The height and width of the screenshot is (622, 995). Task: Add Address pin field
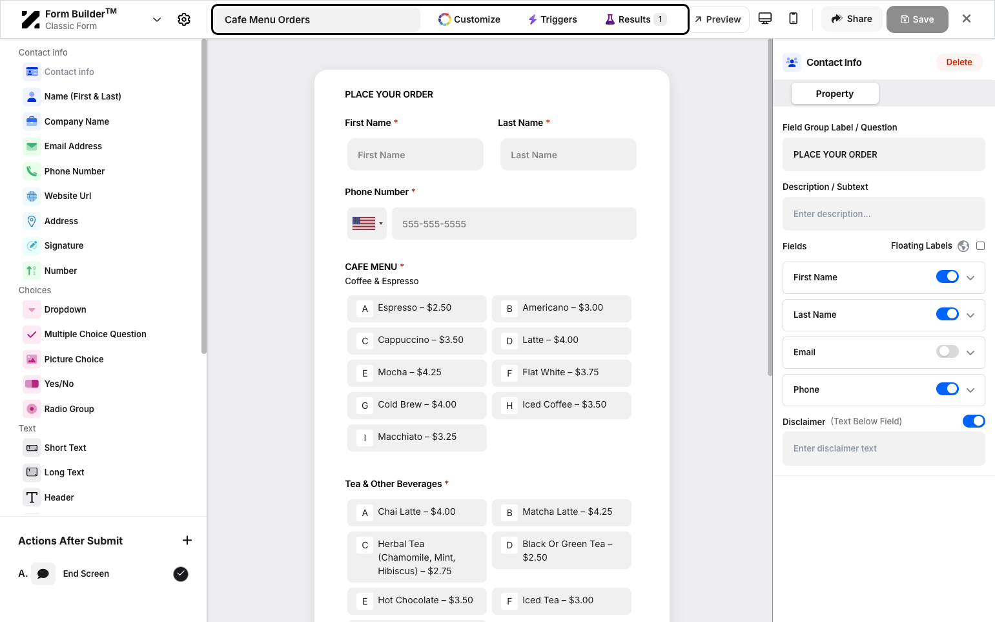pyautogui.click(x=32, y=221)
